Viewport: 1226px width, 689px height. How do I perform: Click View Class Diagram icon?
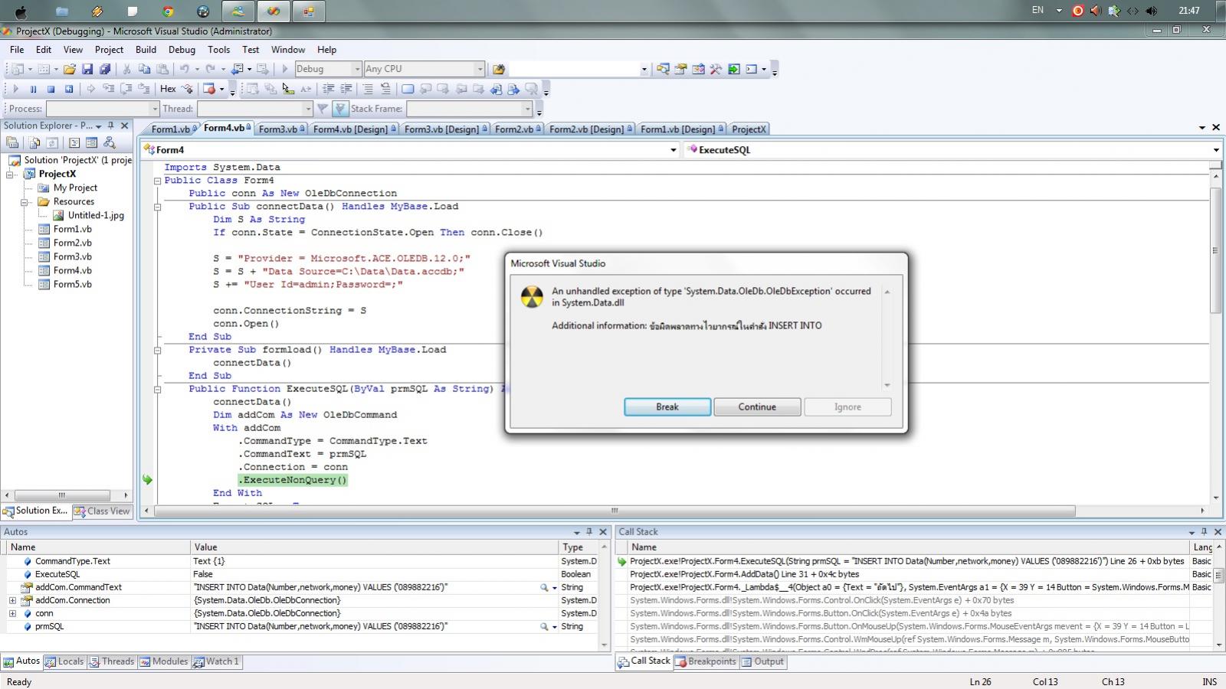pos(110,142)
